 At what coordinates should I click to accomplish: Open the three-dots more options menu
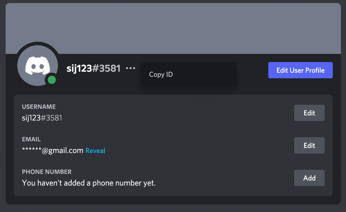(x=131, y=68)
